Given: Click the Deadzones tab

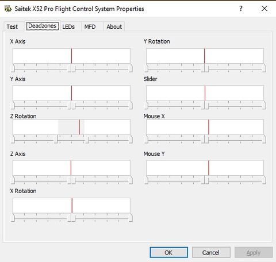Looking at the screenshot, I should tap(43, 26).
